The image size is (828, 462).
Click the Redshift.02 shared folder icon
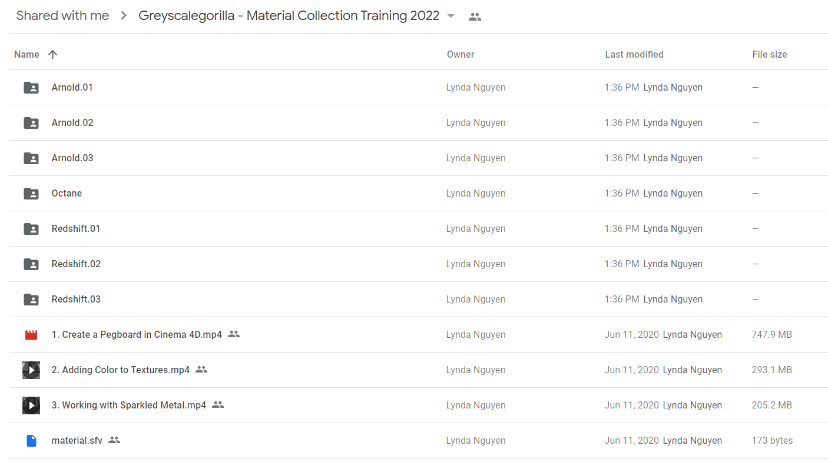tap(31, 264)
